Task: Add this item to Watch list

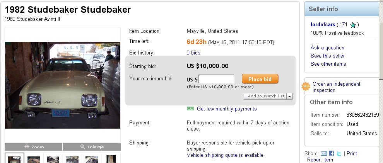Action: coord(266,96)
